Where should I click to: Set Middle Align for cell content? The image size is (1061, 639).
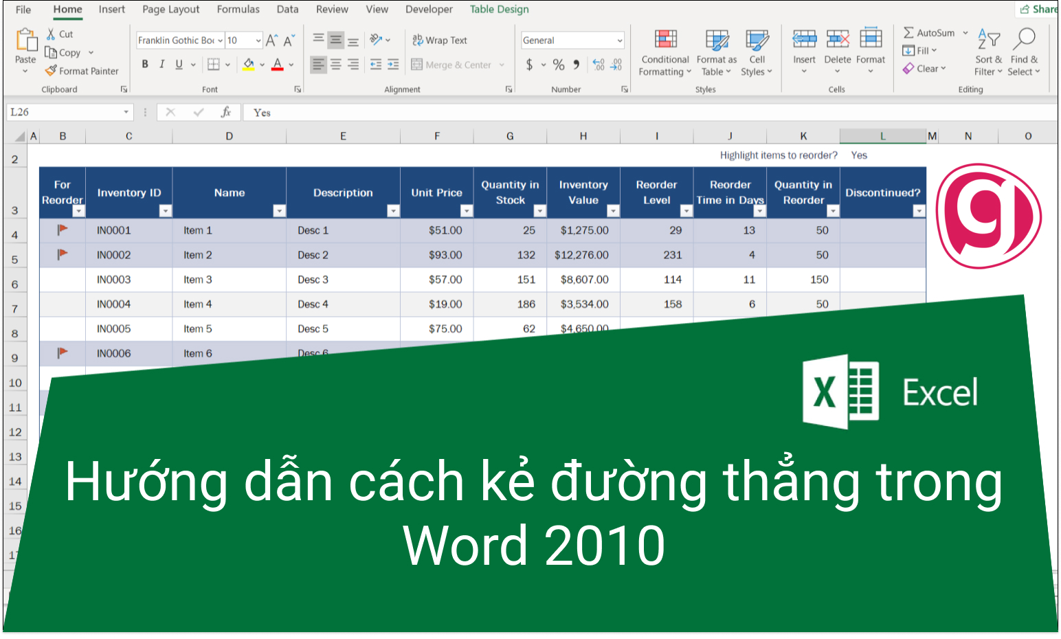pyautogui.click(x=336, y=39)
